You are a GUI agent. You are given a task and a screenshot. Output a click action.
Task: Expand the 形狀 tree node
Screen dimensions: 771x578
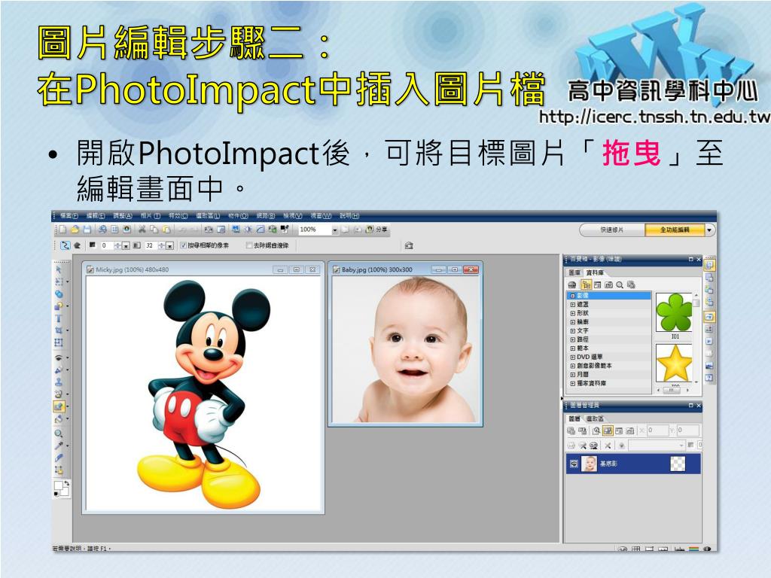573,313
